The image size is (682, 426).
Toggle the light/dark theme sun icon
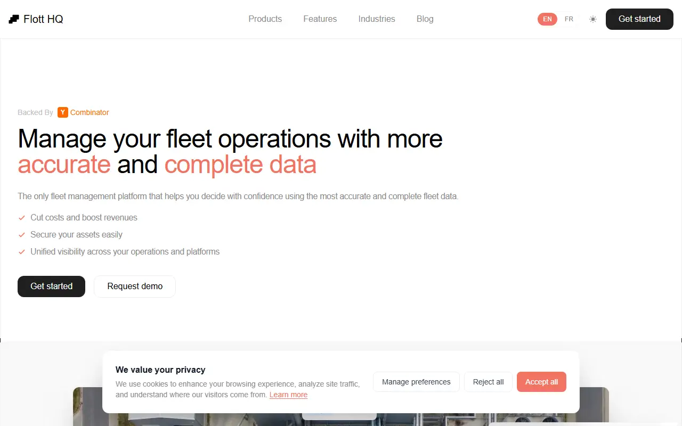pos(593,19)
